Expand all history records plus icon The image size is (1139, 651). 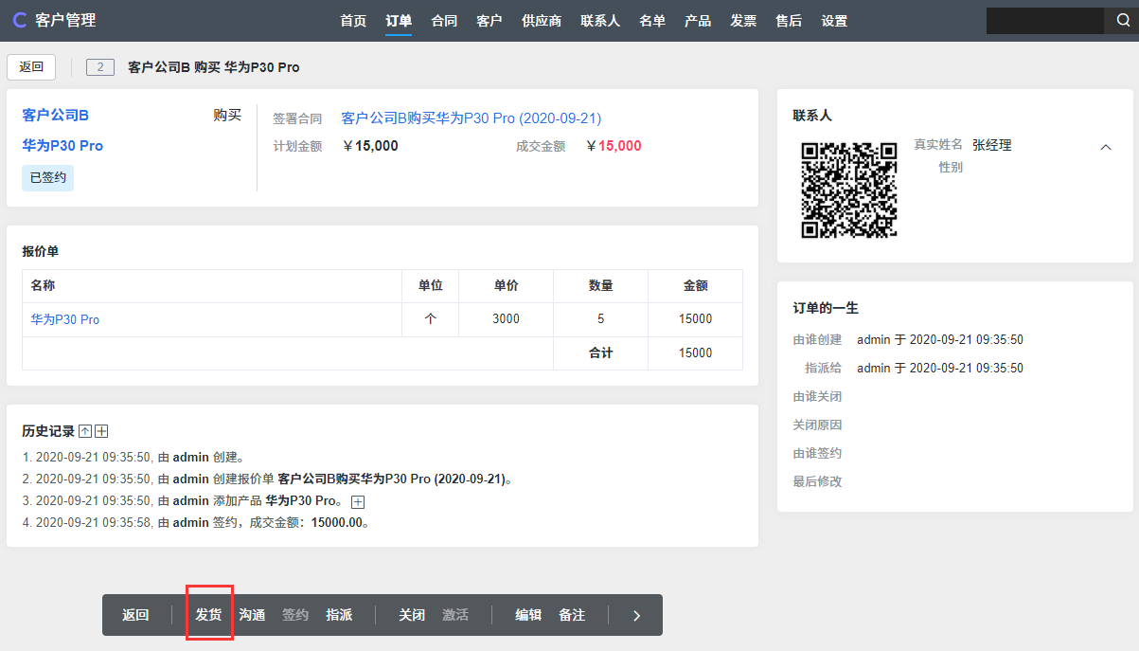tap(101, 431)
